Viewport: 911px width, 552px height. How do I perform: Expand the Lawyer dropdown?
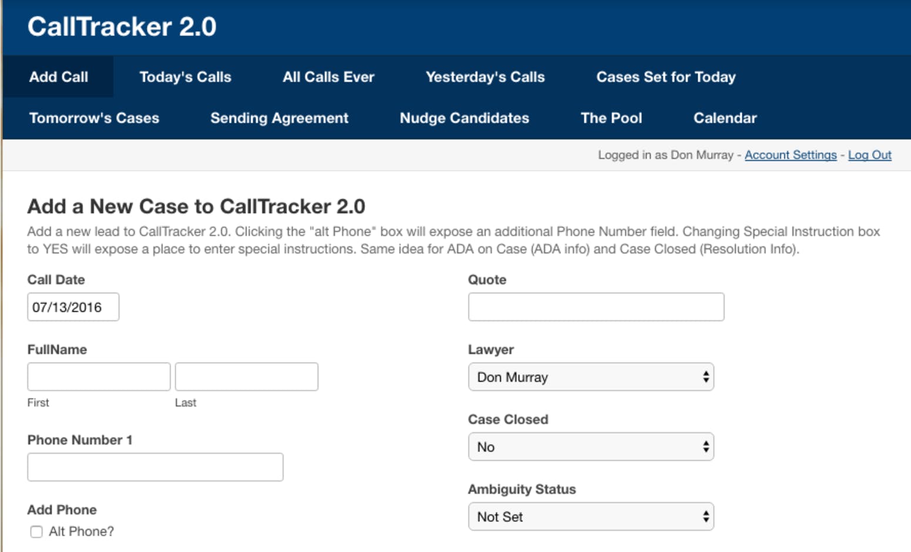tap(591, 377)
